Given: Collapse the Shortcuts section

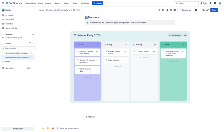Looking at the screenshot, I should 3,34.
